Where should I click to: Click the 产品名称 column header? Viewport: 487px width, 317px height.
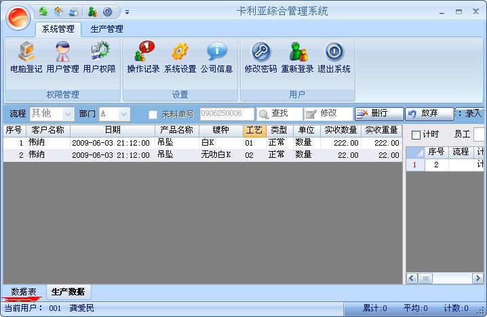(x=177, y=130)
